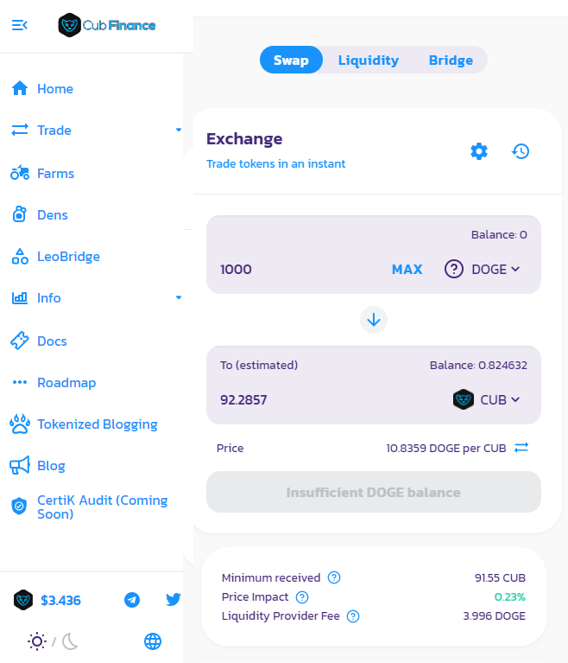
Task: Open the Telegram link icon
Action: tap(132, 600)
